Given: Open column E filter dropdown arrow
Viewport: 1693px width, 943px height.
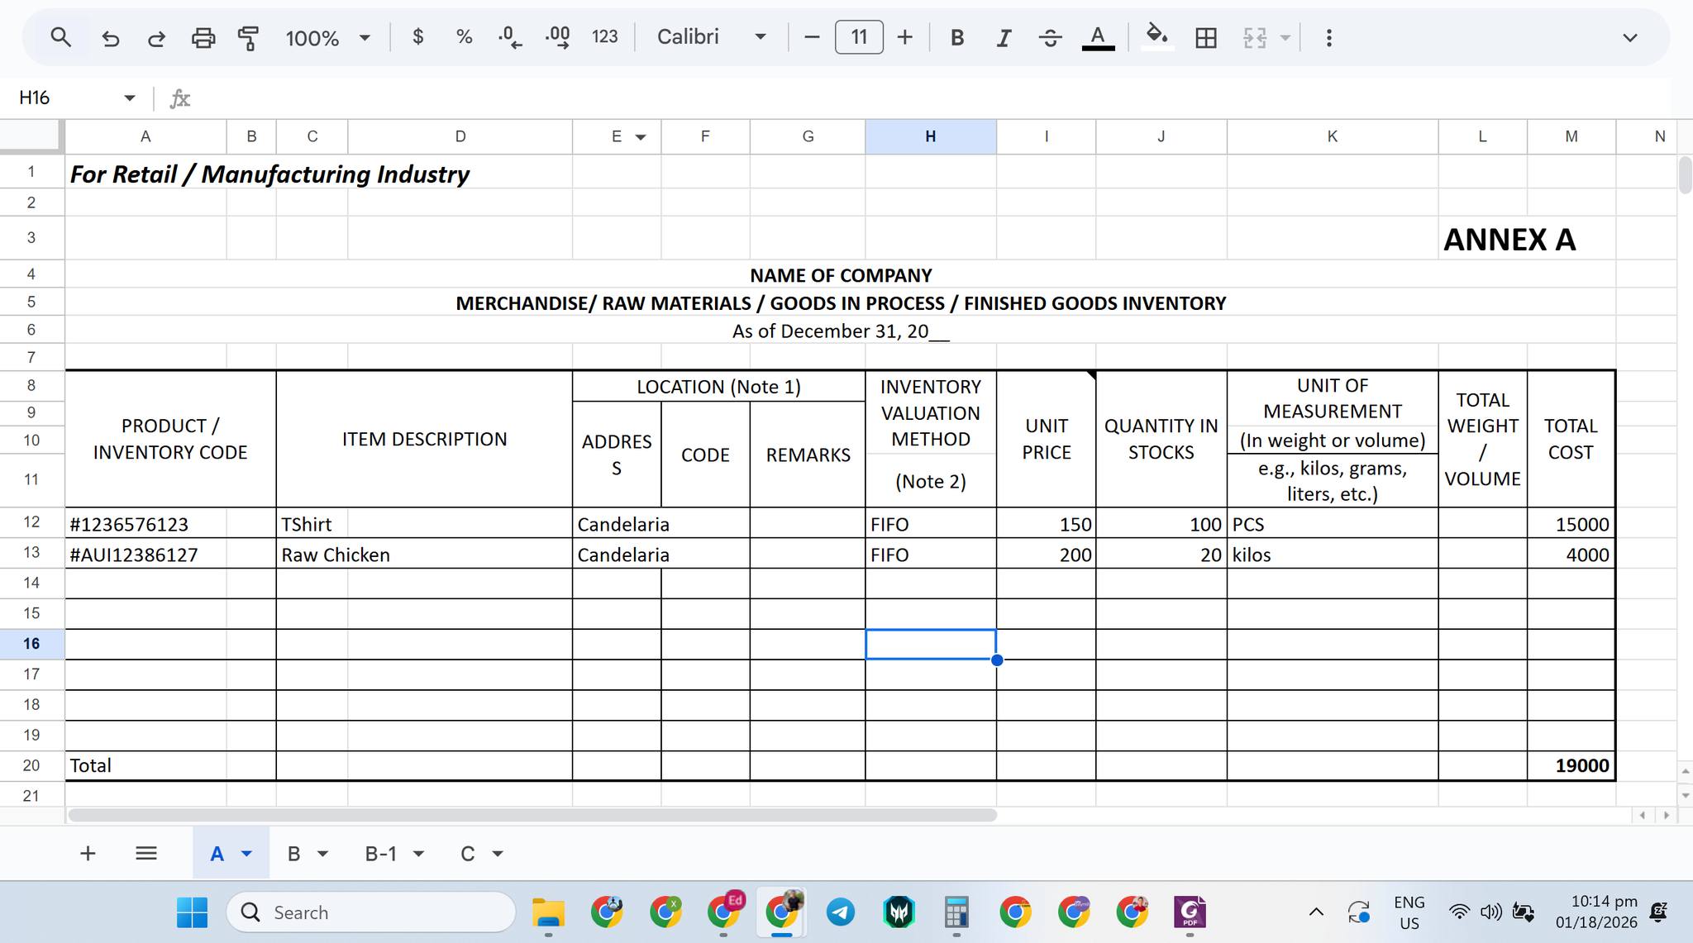Looking at the screenshot, I should point(641,137).
